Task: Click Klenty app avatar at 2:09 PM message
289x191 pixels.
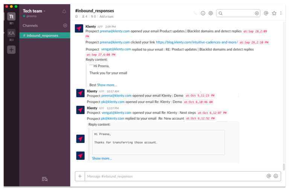Action: coord(79,29)
